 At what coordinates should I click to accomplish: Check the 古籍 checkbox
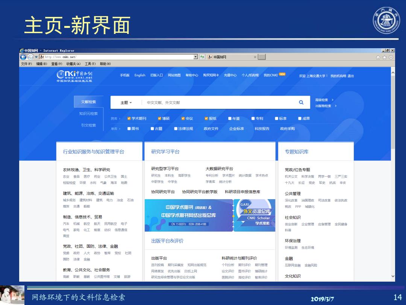coord(152,129)
